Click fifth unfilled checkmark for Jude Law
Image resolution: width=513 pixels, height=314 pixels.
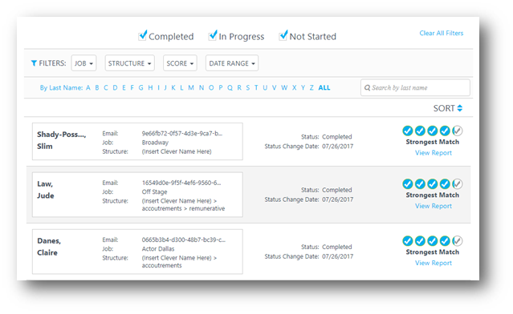[x=458, y=183]
